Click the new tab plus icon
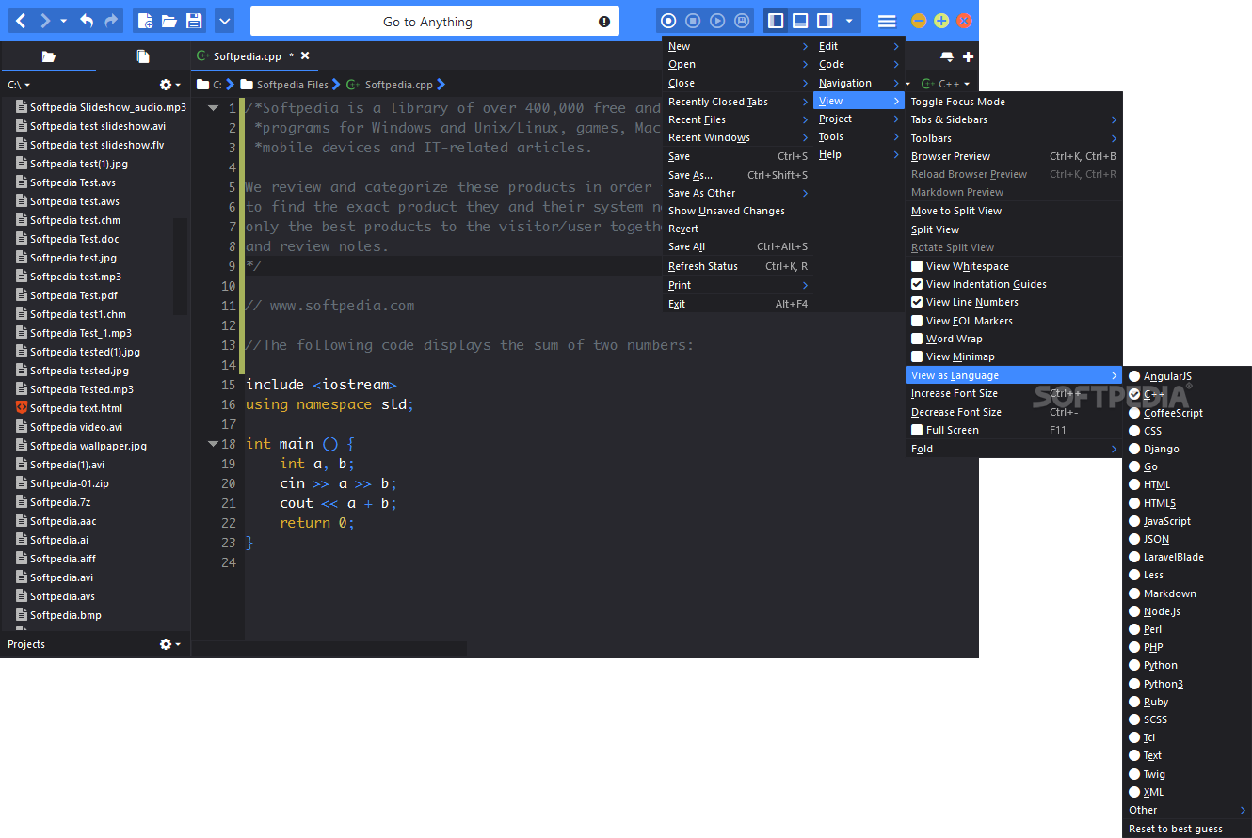 click(x=968, y=56)
